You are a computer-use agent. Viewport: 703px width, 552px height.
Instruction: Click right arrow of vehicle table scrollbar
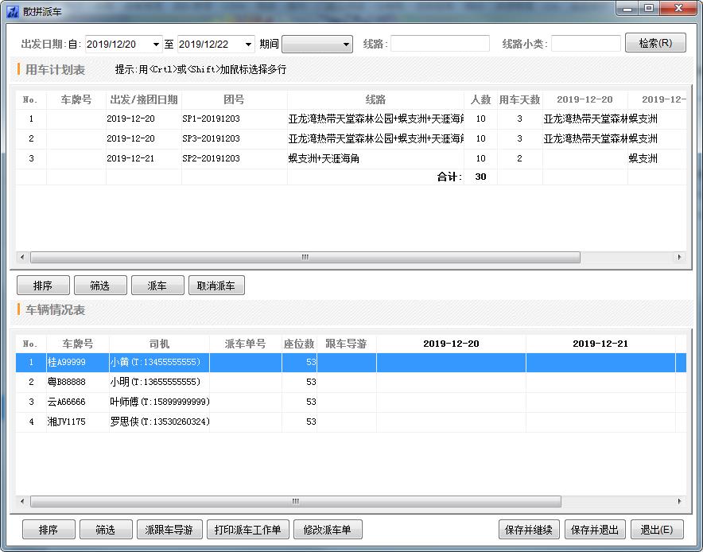(679, 501)
